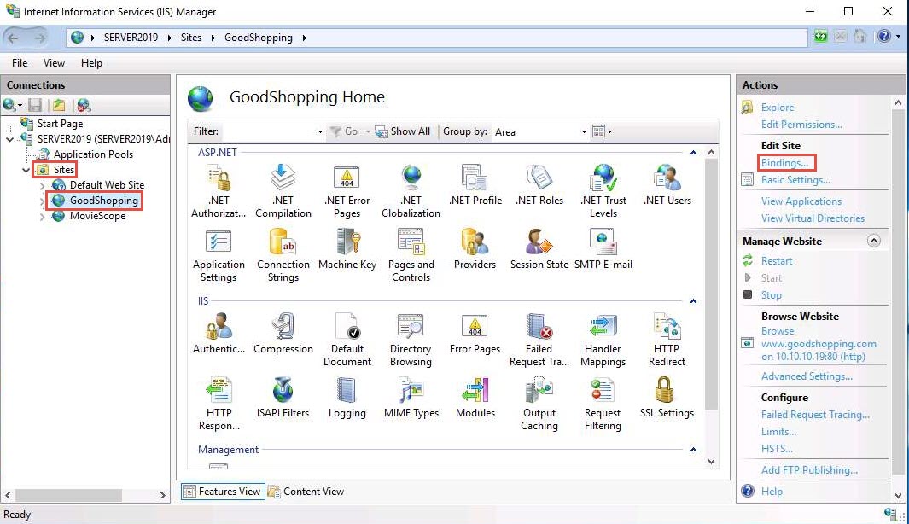Select Default Web Site in tree
The width and height of the screenshot is (909, 524).
107,185
